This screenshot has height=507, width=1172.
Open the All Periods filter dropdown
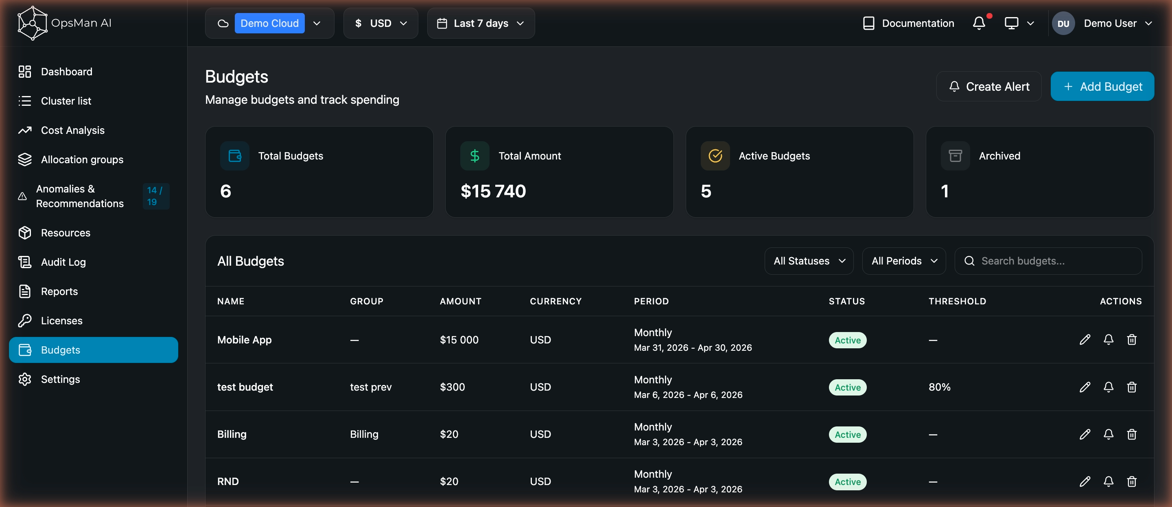pos(903,261)
